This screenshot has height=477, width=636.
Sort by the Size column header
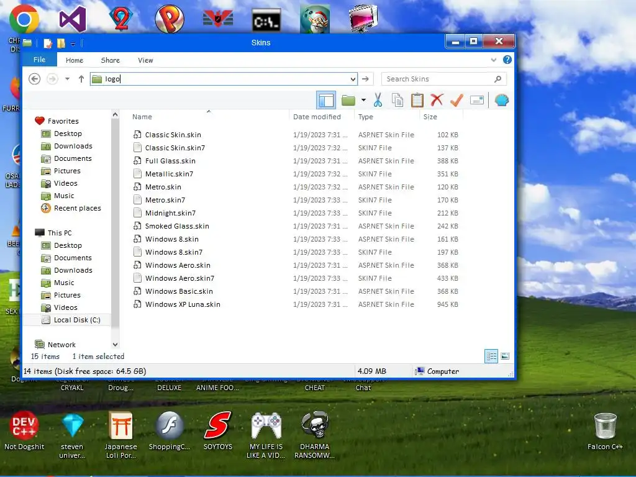pos(430,117)
